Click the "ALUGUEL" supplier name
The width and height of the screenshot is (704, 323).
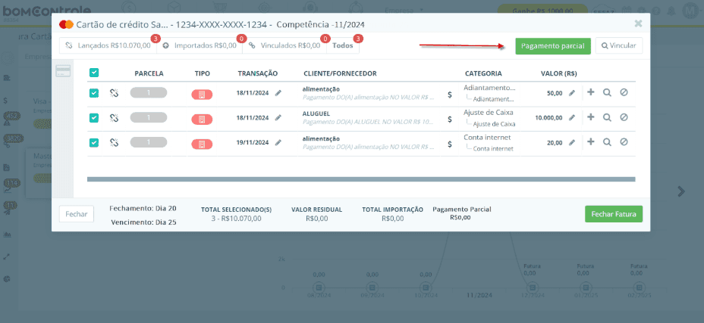coord(316,113)
